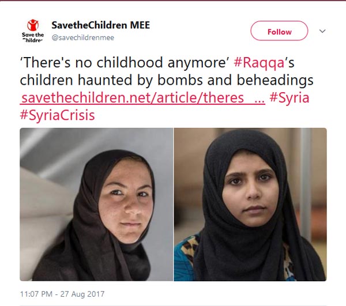The height and width of the screenshot is (306, 346).
Task: Click the ellipsis ending the article URL
Action: pyautogui.click(x=259, y=97)
